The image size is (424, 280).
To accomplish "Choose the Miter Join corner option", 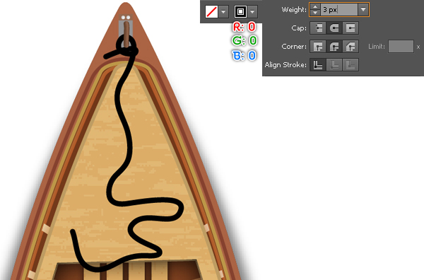I will [x=318, y=47].
